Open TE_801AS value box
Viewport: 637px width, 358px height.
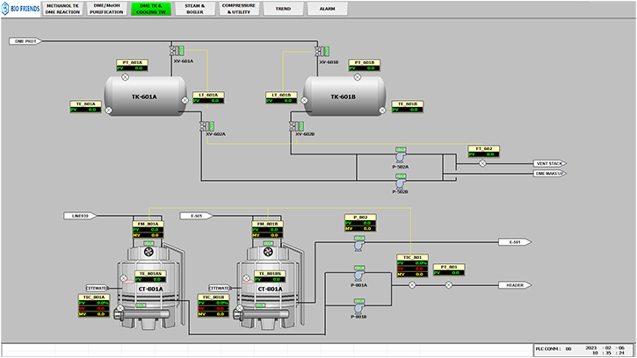click(x=150, y=276)
